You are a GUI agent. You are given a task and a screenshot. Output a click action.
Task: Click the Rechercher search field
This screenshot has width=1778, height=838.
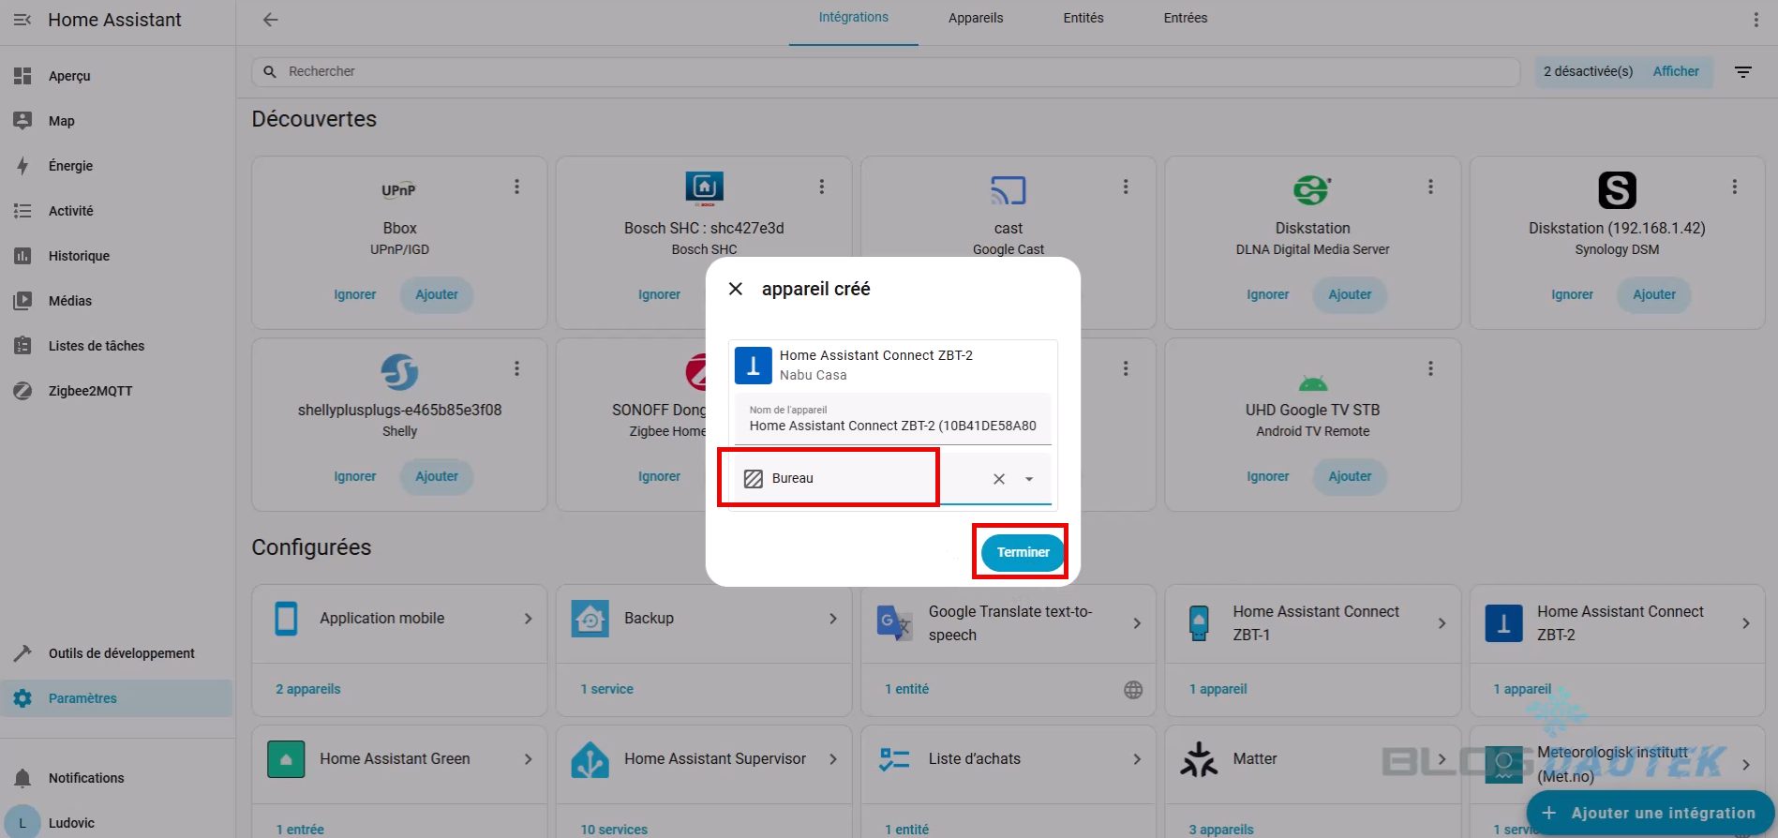point(881,71)
